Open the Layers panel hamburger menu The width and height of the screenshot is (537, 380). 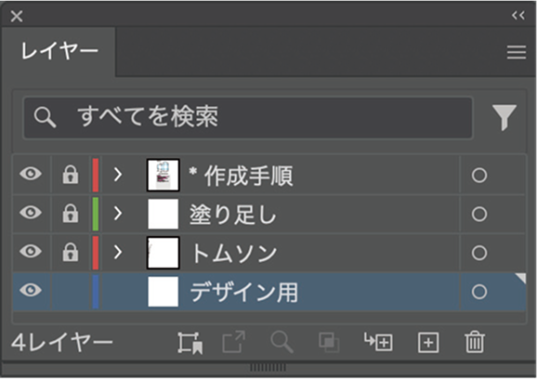[517, 52]
